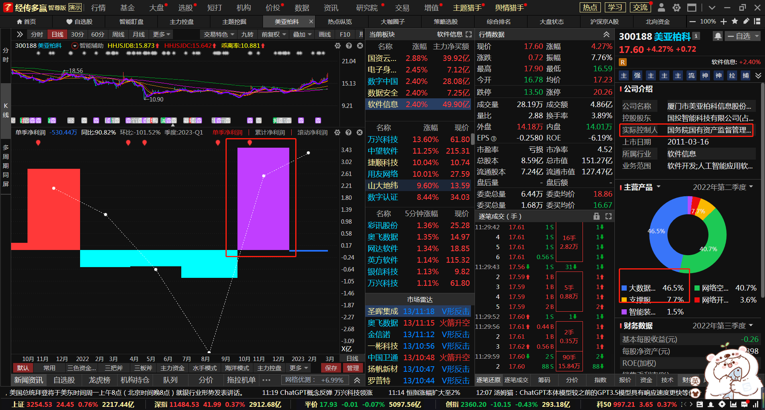Click the panel layout icon at tab bar end
This screenshot has width=765, height=410.
point(757,21)
